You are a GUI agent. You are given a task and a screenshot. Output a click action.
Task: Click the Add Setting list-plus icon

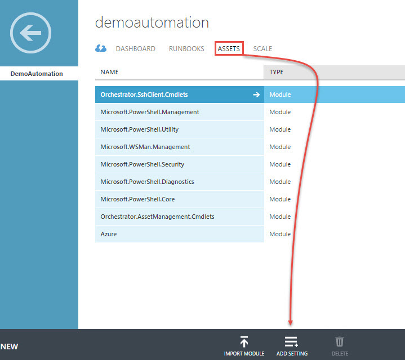pos(291,341)
